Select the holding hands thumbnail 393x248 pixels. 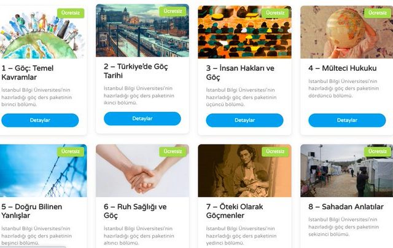click(x=142, y=170)
